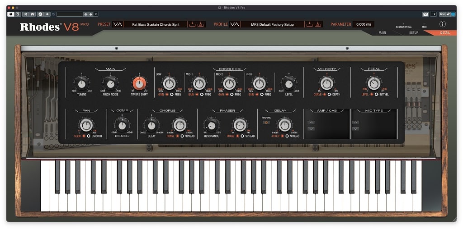Select Pedal INIT VEL radio button

(376, 95)
